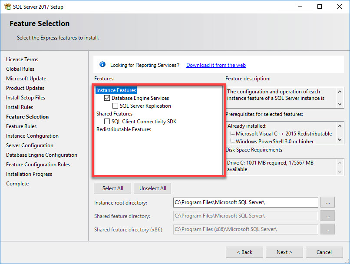The image size is (350, 264).
Task: Check SQL Client Connectivity SDK
Action: point(107,122)
